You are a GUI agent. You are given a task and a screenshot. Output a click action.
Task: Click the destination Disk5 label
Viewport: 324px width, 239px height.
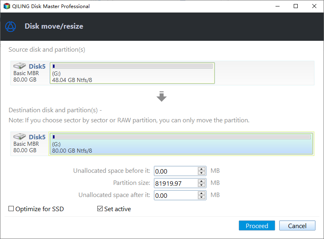point(37,137)
